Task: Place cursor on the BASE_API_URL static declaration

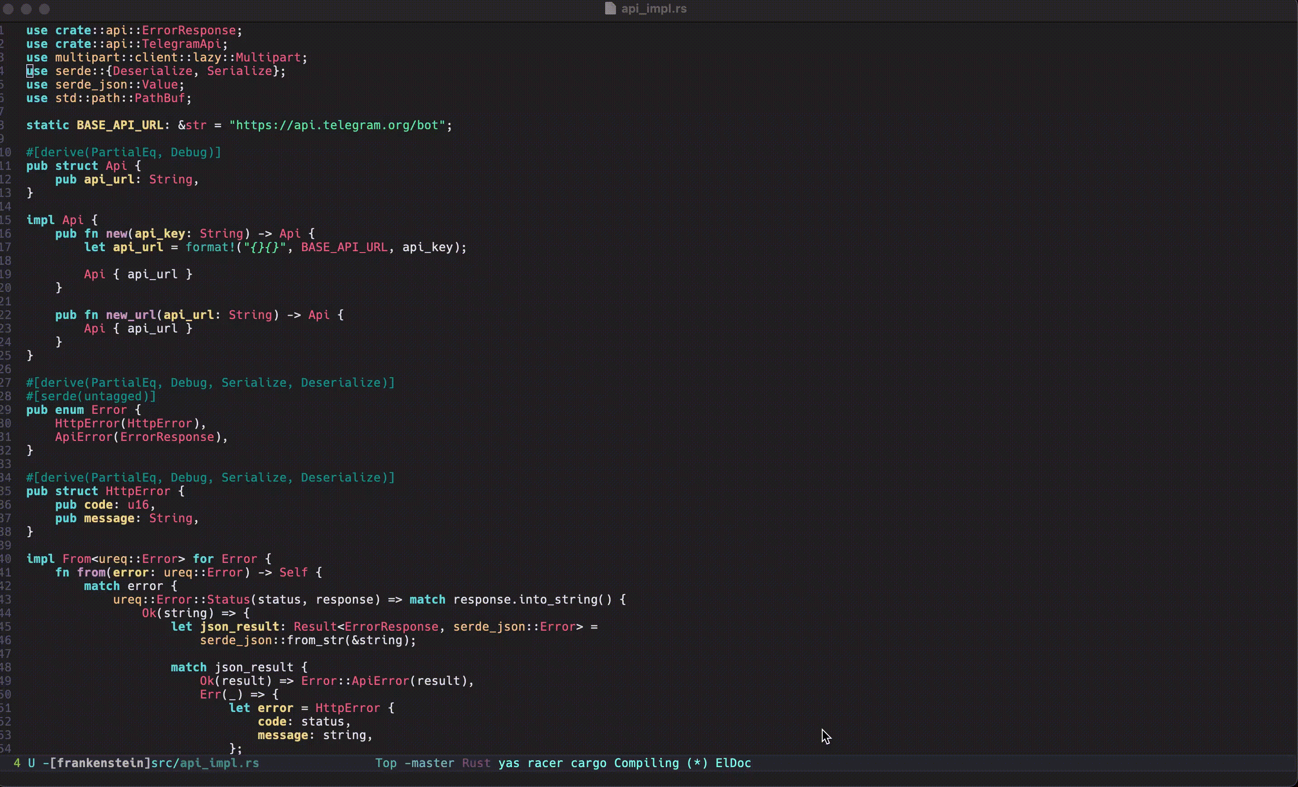Action: point(119,125)
